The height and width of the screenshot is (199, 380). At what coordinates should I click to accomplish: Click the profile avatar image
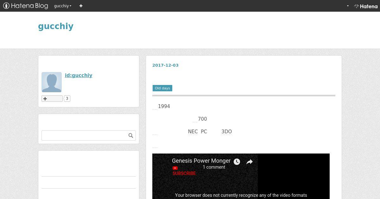pos(52,82)
